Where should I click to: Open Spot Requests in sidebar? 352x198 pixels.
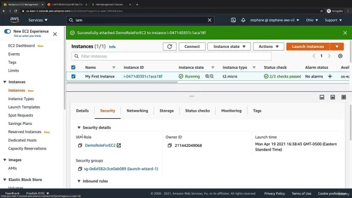coord(21,116)
